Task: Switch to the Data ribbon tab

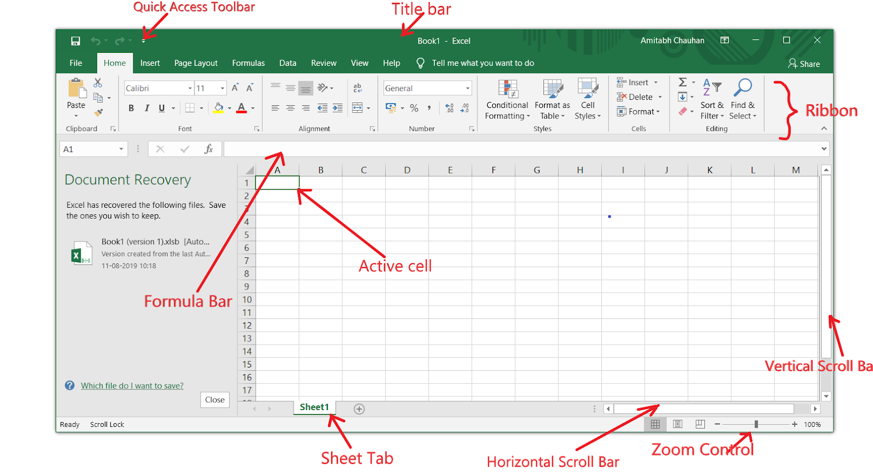Action: [288, 63]
